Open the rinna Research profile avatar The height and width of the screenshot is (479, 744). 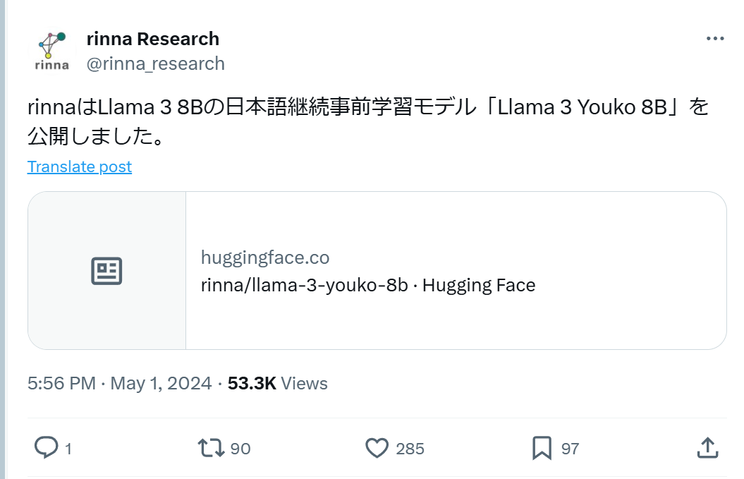click(x=51, y=51)
